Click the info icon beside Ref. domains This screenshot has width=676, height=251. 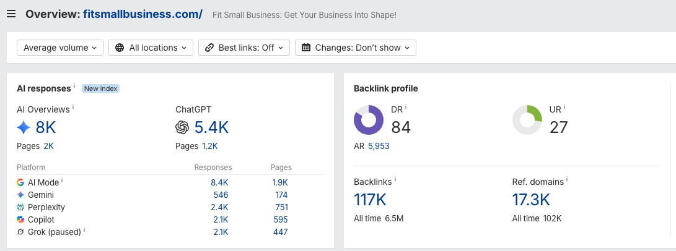[x=567, y=179]
